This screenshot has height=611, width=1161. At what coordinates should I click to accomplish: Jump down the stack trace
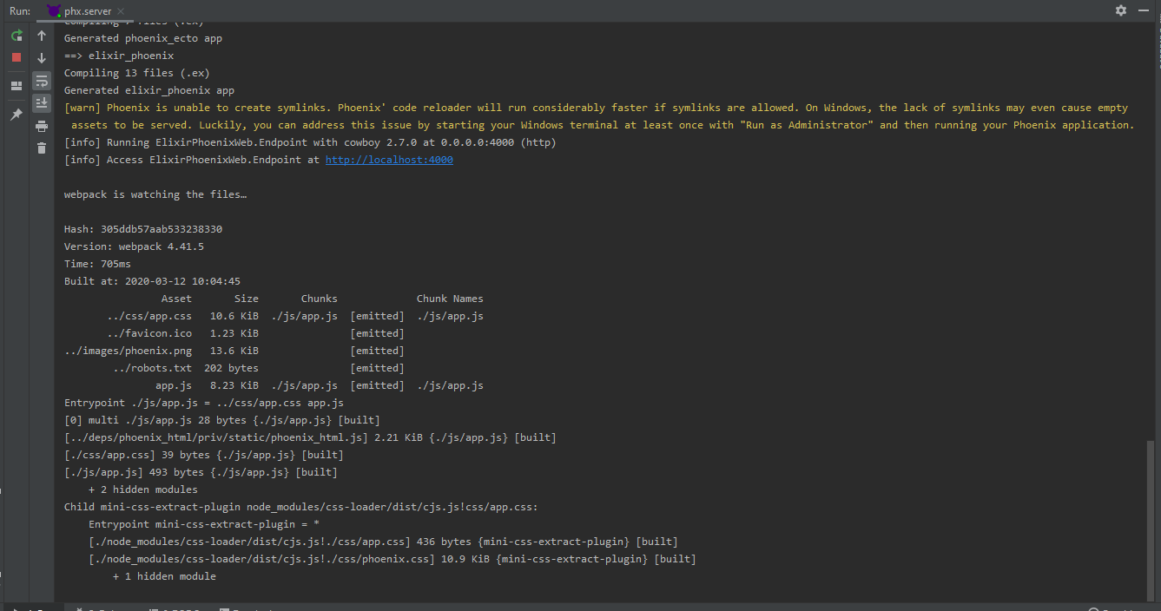click(x=42, y=58)
